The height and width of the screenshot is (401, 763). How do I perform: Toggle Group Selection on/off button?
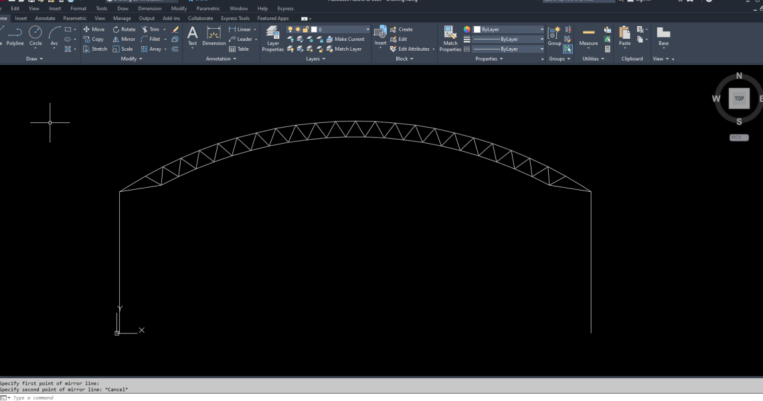click(x=568, y=49)
